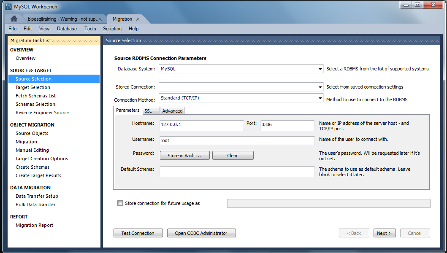The width and height of the screenshot is (447, 253).
Task: Open the Database menu
Action: pos(67,29)
